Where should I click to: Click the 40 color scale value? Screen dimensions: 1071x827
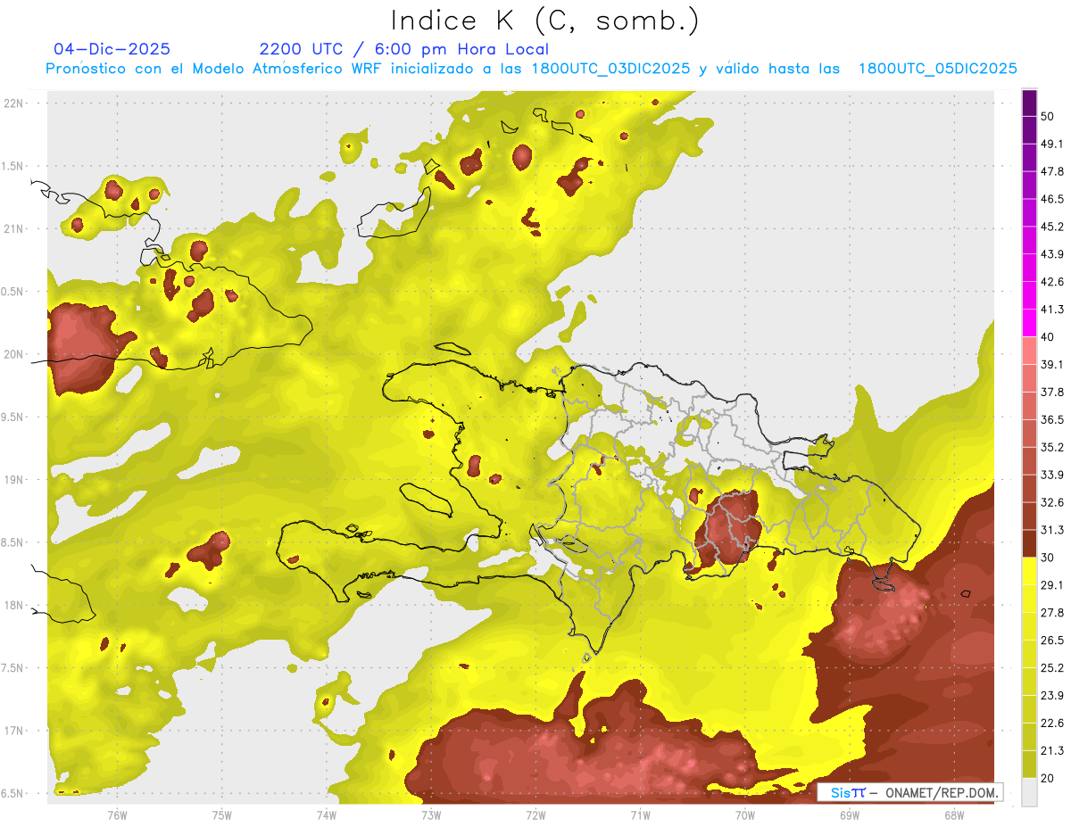(x=1048, y=337)
